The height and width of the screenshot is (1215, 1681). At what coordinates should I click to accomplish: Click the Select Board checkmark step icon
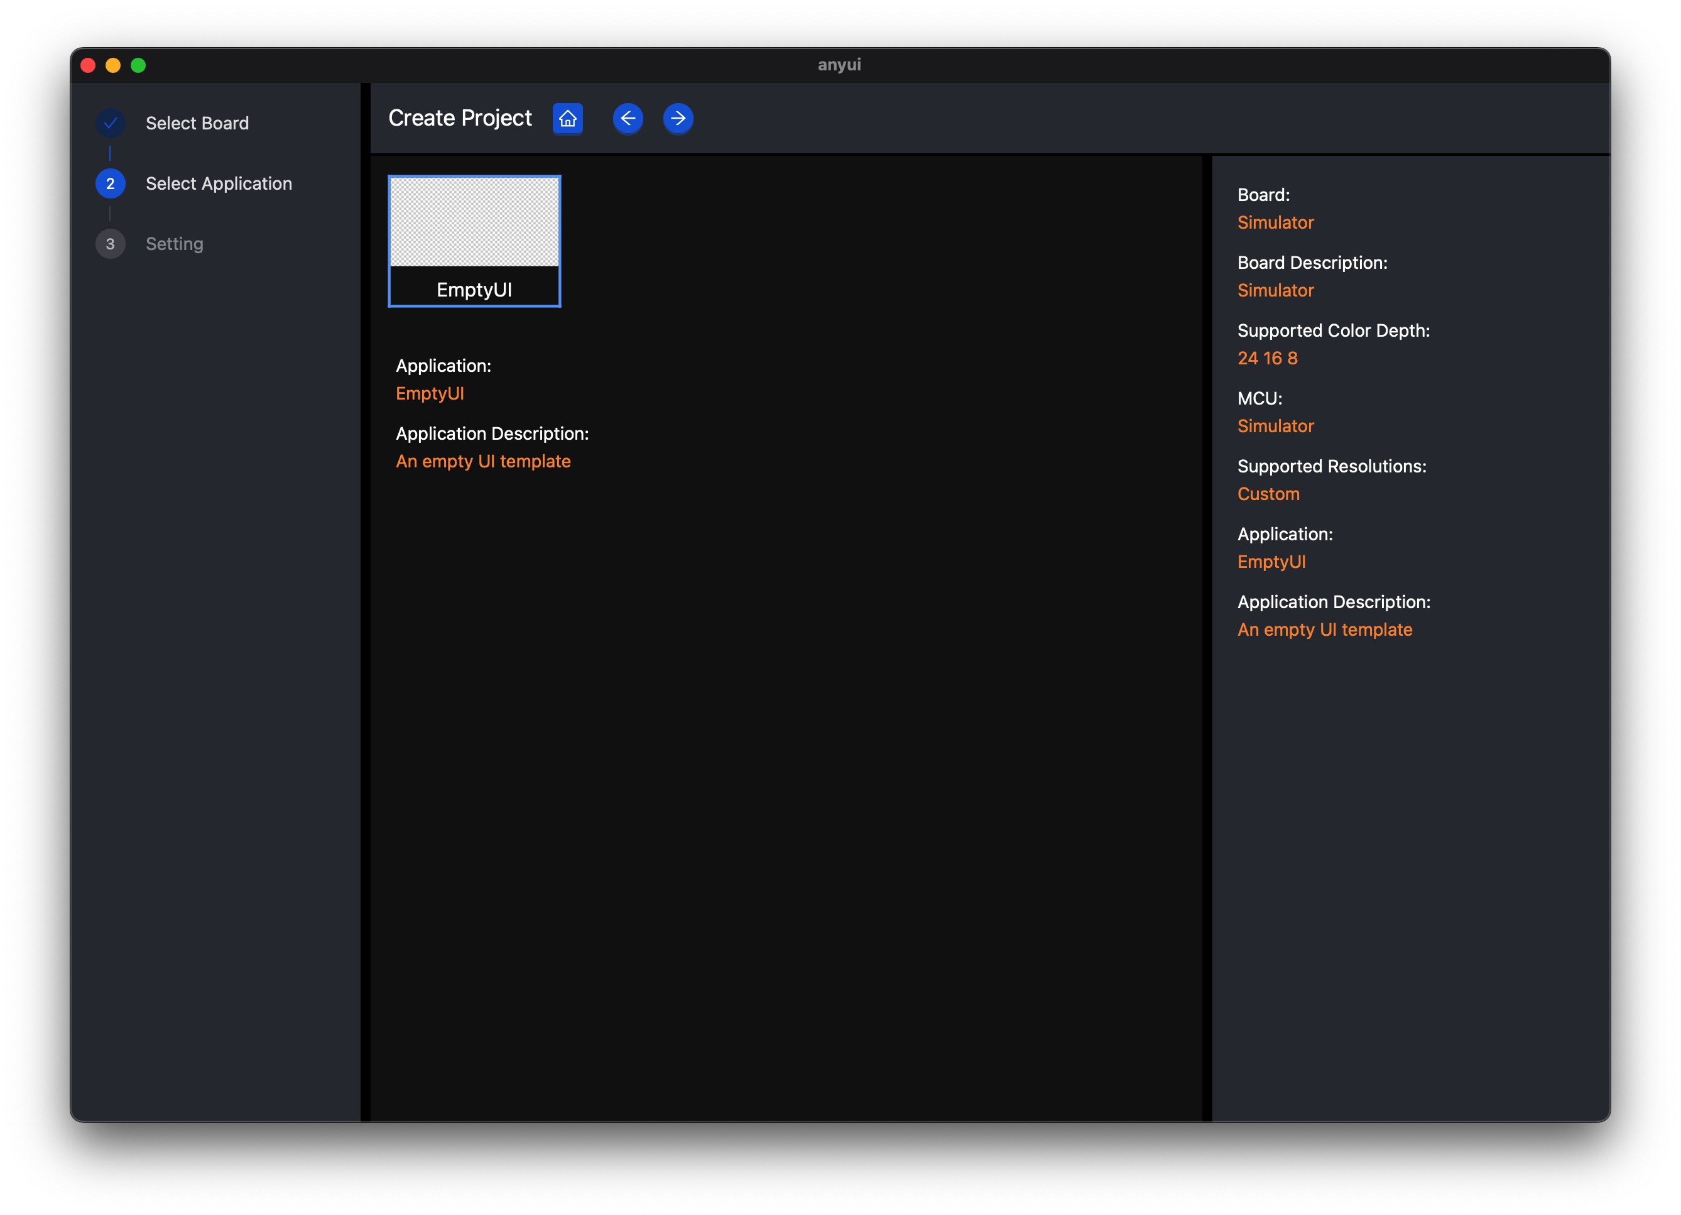[111, 123]
